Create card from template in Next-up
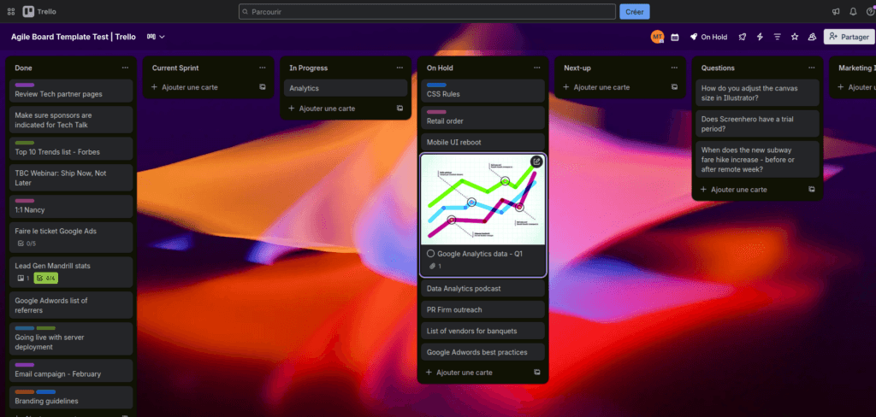This screenshot has height=417, width=876. coord(674,87)
